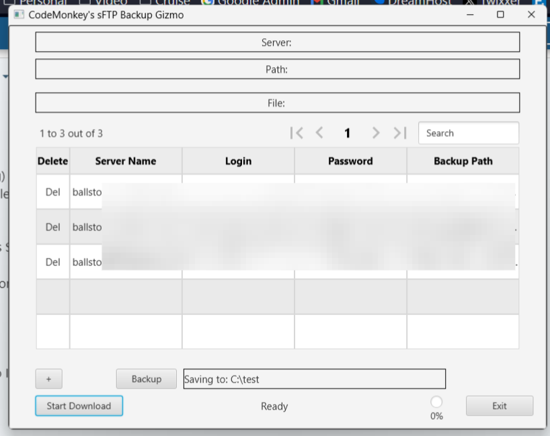Jump to the last page of results
The image size is (550, 436).
coord(399,133)
